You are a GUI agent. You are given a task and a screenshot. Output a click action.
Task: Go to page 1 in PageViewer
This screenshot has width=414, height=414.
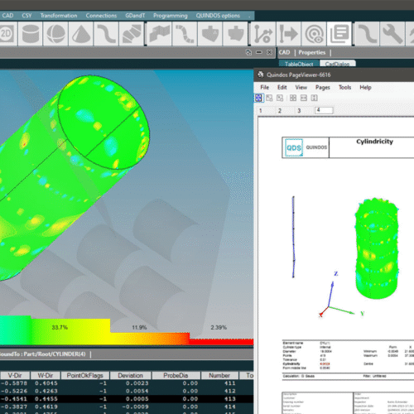[x=261, y=111]
